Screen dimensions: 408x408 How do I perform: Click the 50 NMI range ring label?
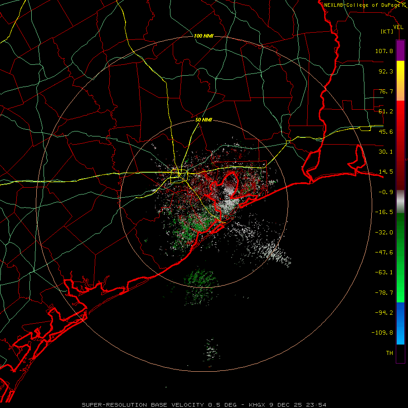coord(204,120)
